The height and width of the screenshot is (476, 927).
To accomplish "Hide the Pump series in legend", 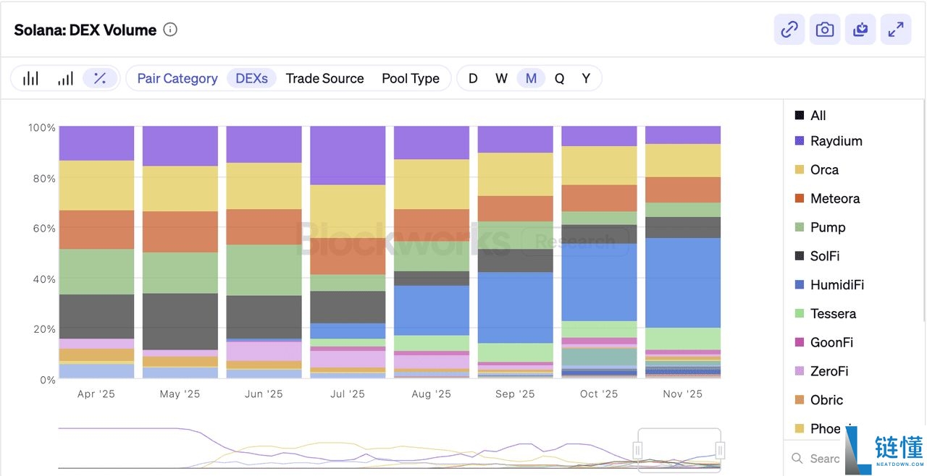I will click(x=828, y=227).
